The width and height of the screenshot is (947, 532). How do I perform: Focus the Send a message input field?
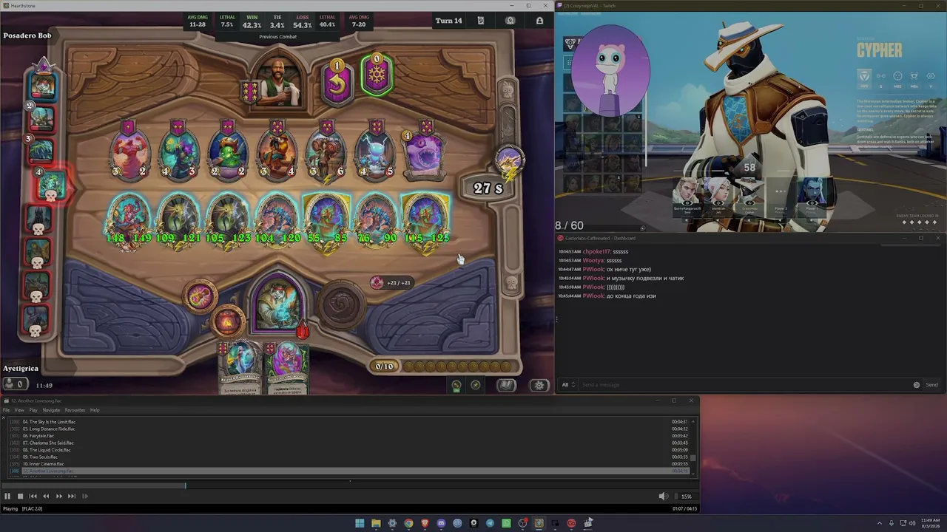(x=744, y=385)
